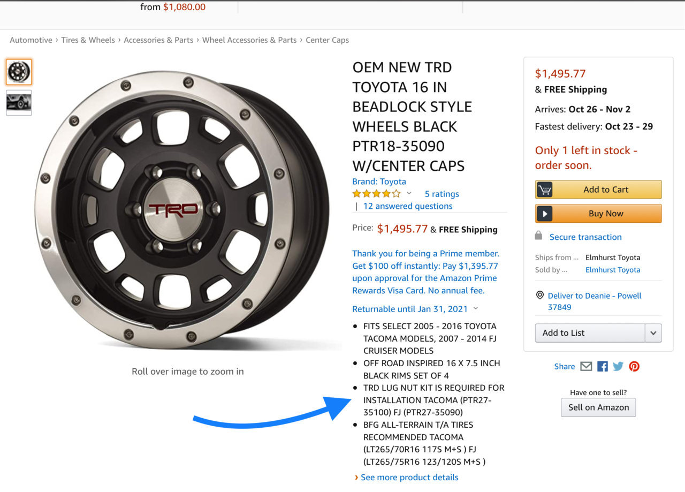Navigate to Tires & Wheels breadcrumb
This screenshot has height=492, width=685.
[88, 40]
